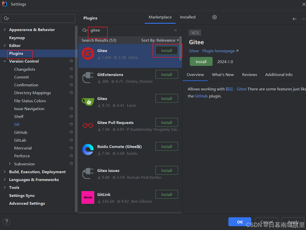Open the Gitee vendor link
The image size is (306, 230).
(x=194, y=51)
